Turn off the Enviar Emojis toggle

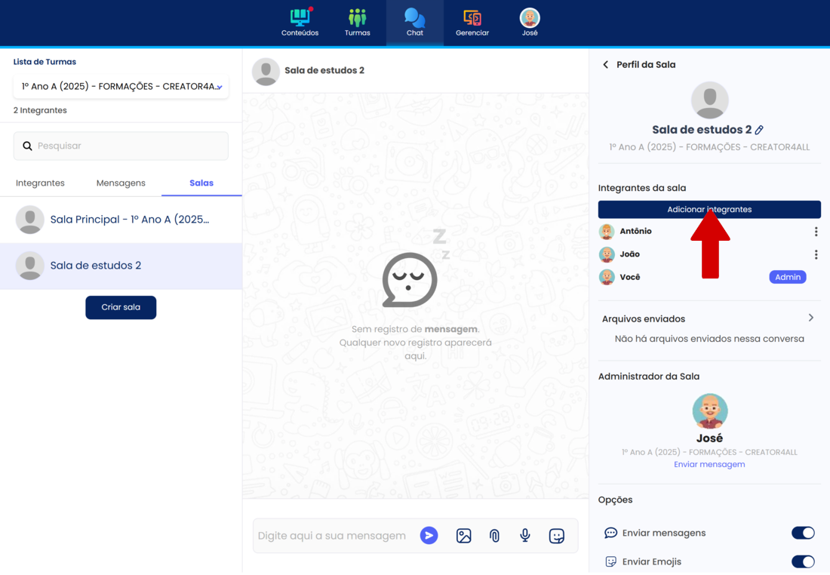point(803,561)
